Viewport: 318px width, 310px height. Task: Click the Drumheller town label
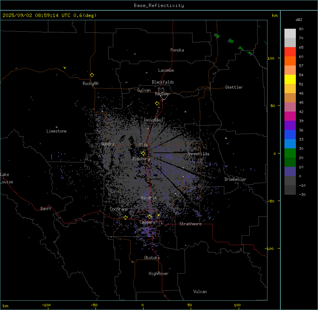[235, 179]
